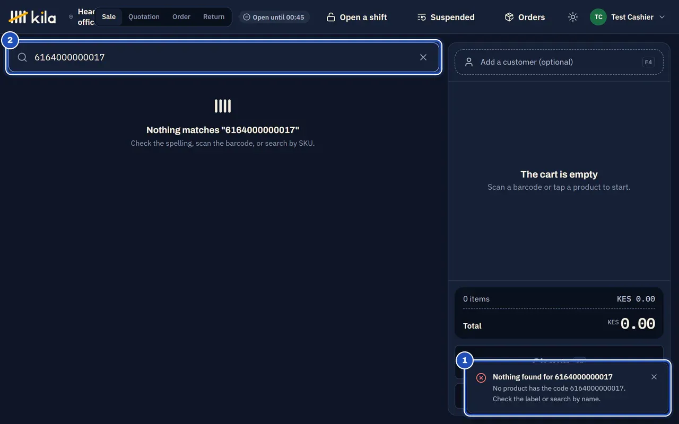Click the barcode icon above Nothing matches

pos(223,106)
